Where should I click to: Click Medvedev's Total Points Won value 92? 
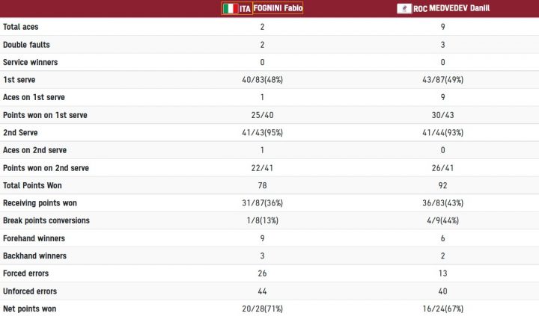[x=442, y=185]
